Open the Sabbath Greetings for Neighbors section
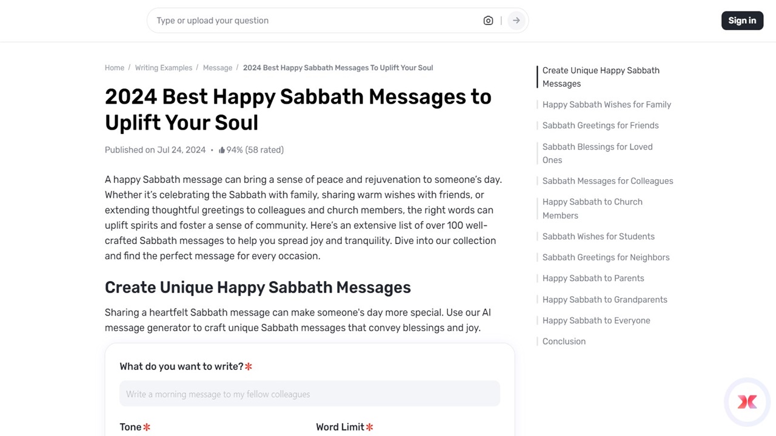This screenshot has height=436, width=776. click(x=606, y=257)
